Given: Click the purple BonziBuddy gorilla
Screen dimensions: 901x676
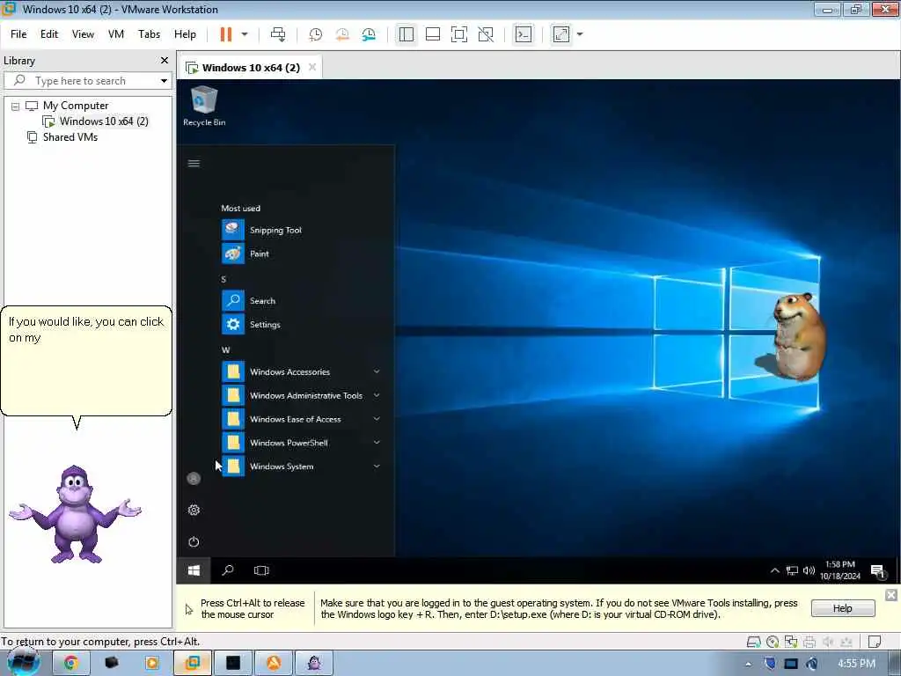Looking at the screenshot, I should 76,514.
